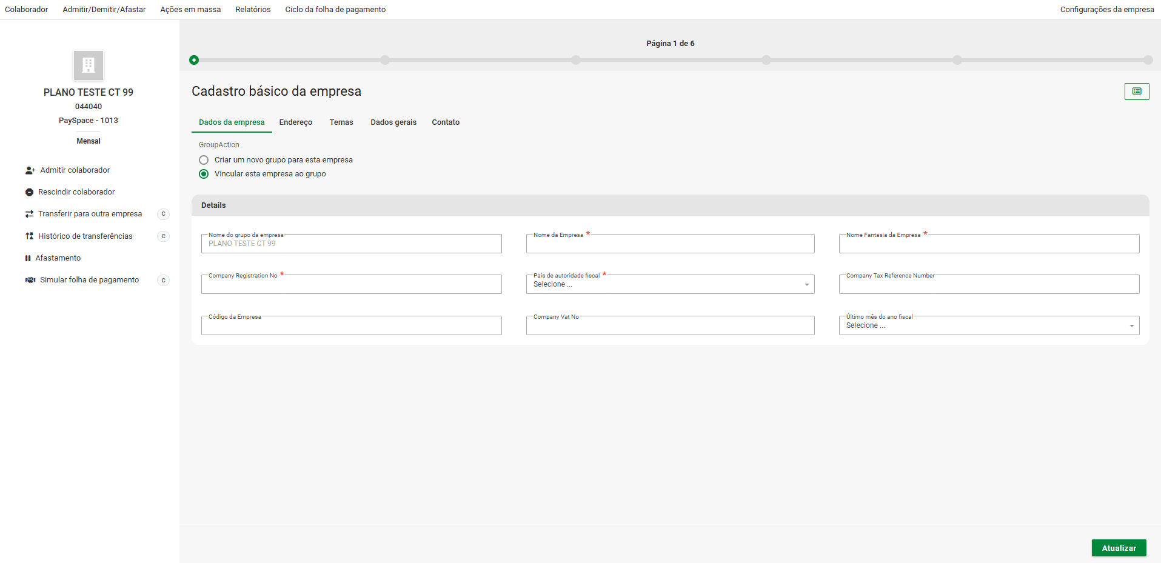Open the Dados gerais tab
The height and width of the screenshot is (563, 1161).
click(x=393, y=122)
